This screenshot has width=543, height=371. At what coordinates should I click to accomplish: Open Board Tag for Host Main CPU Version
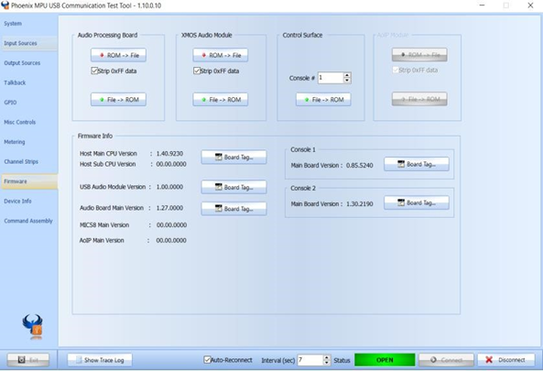(233, 157)
